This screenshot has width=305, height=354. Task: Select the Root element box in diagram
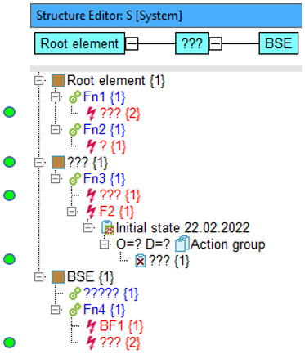tap(79, 43)
